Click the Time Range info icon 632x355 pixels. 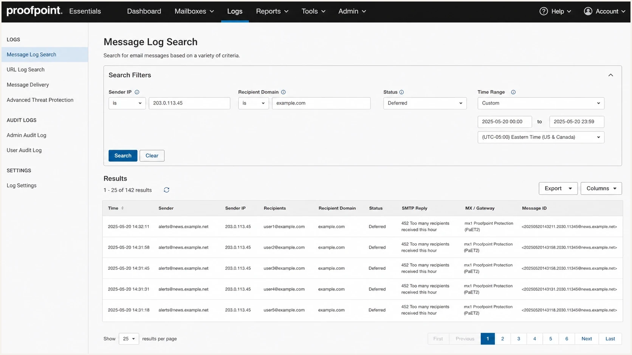pos(513,92)
